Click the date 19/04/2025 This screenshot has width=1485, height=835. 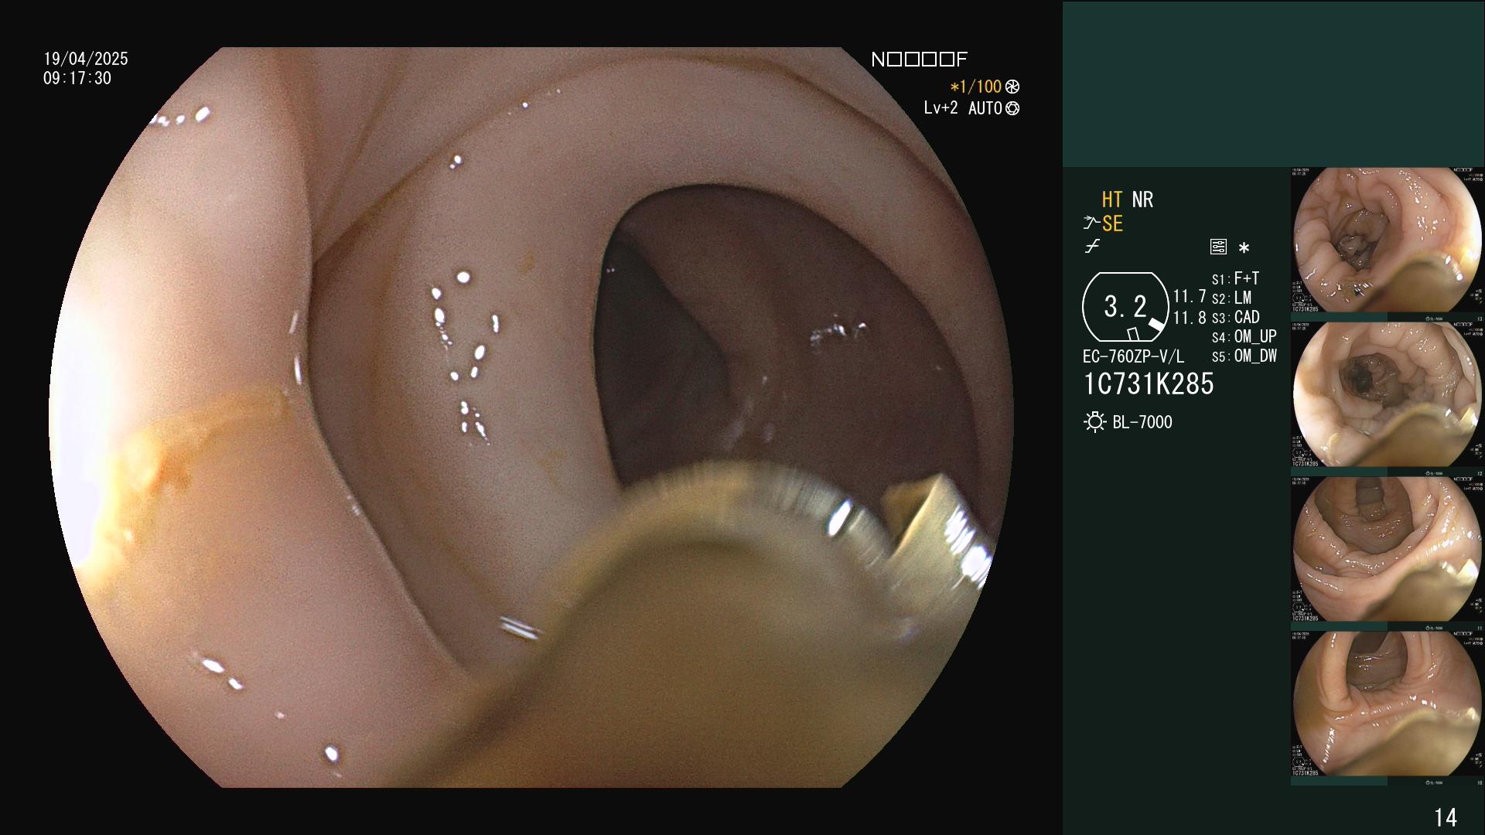(86, 59)
